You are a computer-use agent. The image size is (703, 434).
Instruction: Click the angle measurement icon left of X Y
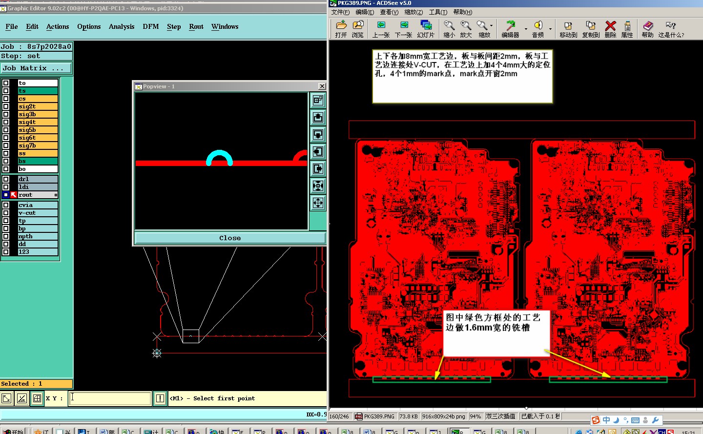(x=21, y=398)
